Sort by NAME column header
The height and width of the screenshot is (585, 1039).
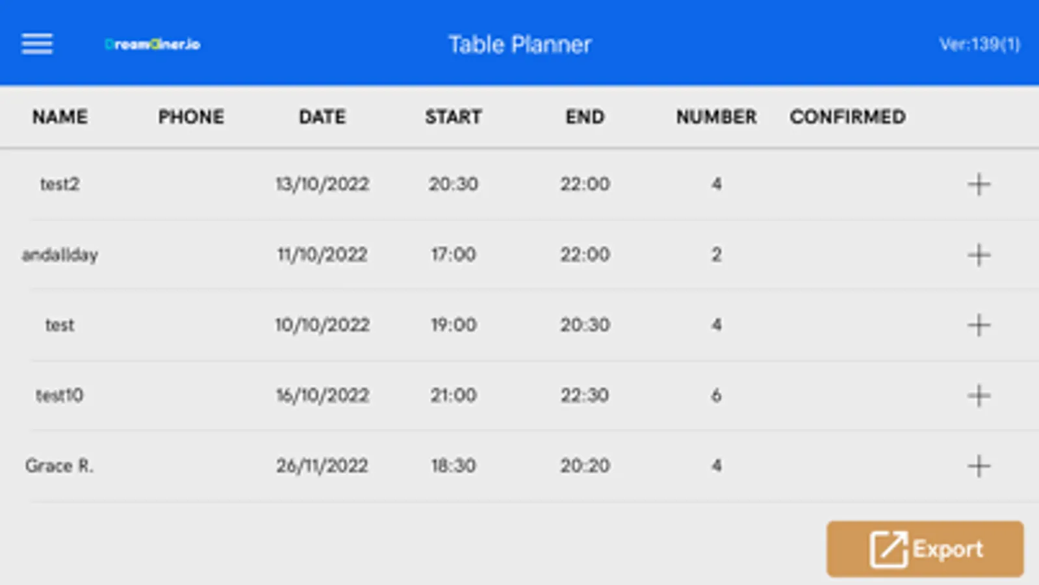pyautogui.click(x=60, y=117)
